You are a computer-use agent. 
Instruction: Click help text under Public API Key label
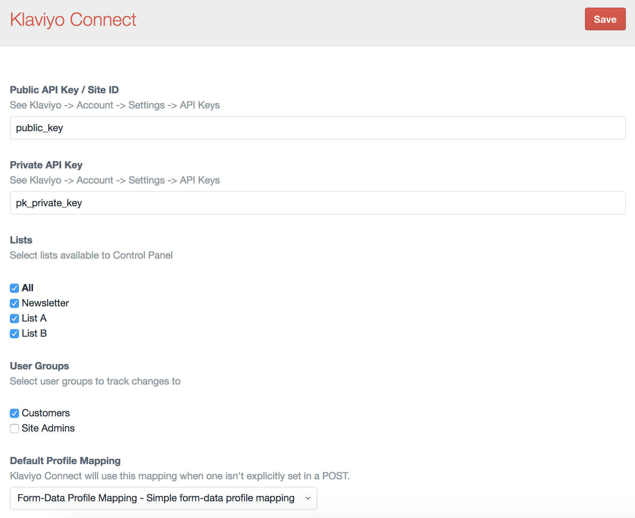pos(115,105)
